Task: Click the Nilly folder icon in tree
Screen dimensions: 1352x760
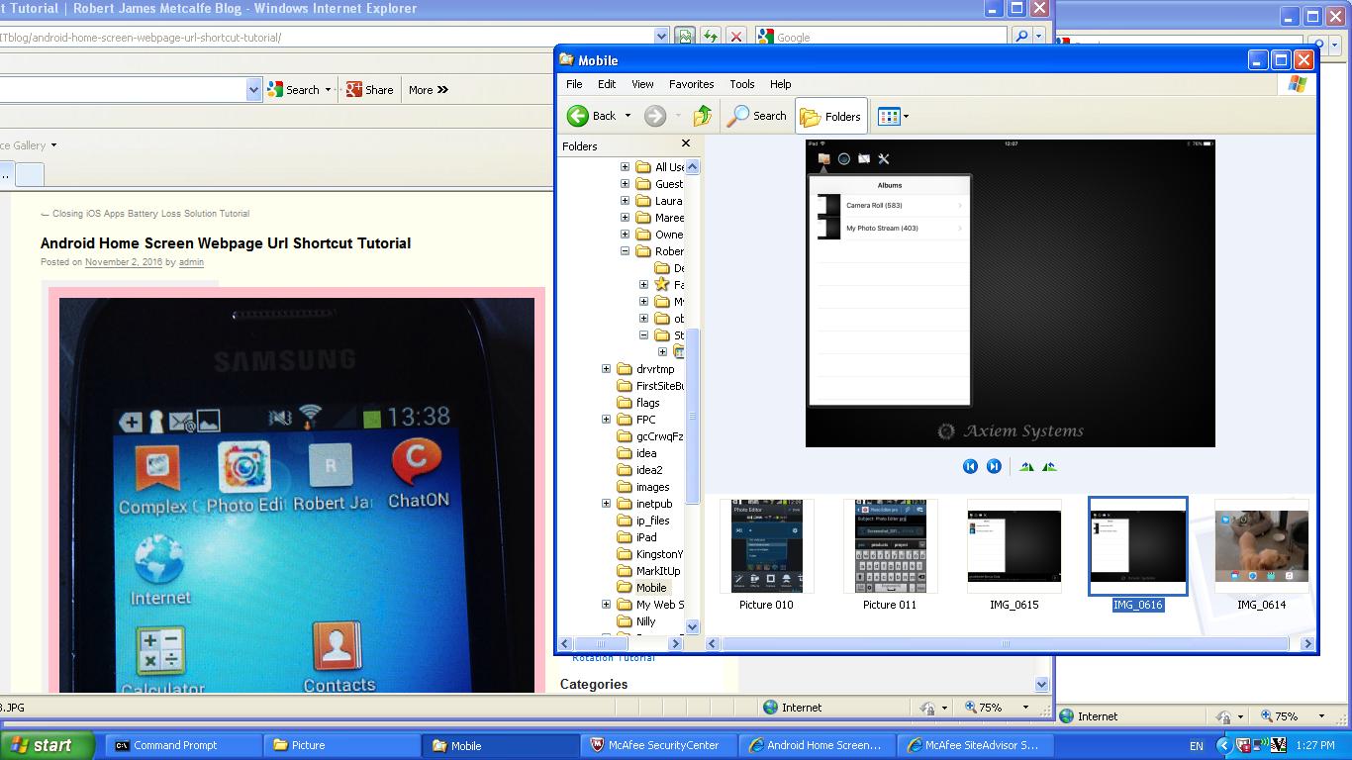Action: tap(625, 621)
